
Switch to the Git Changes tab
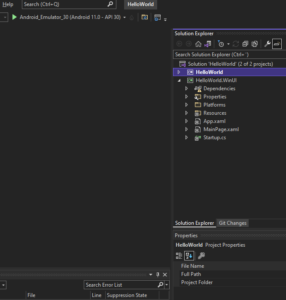(x=232, y=223)
